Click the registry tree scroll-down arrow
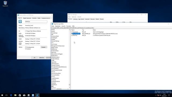This screenshot has width=172, height=97. [x=69, y=88]
